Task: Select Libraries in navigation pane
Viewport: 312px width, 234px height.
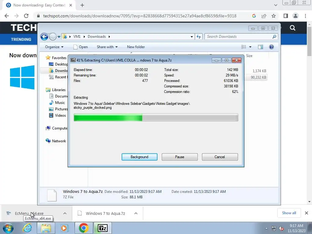Action: [x=59, y=90]
